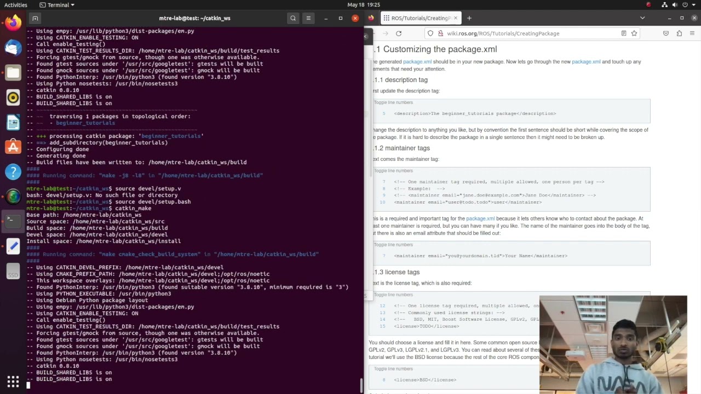
Task: Expand the list all tabs dropdown in Firefox
Action: pos(642,18)
